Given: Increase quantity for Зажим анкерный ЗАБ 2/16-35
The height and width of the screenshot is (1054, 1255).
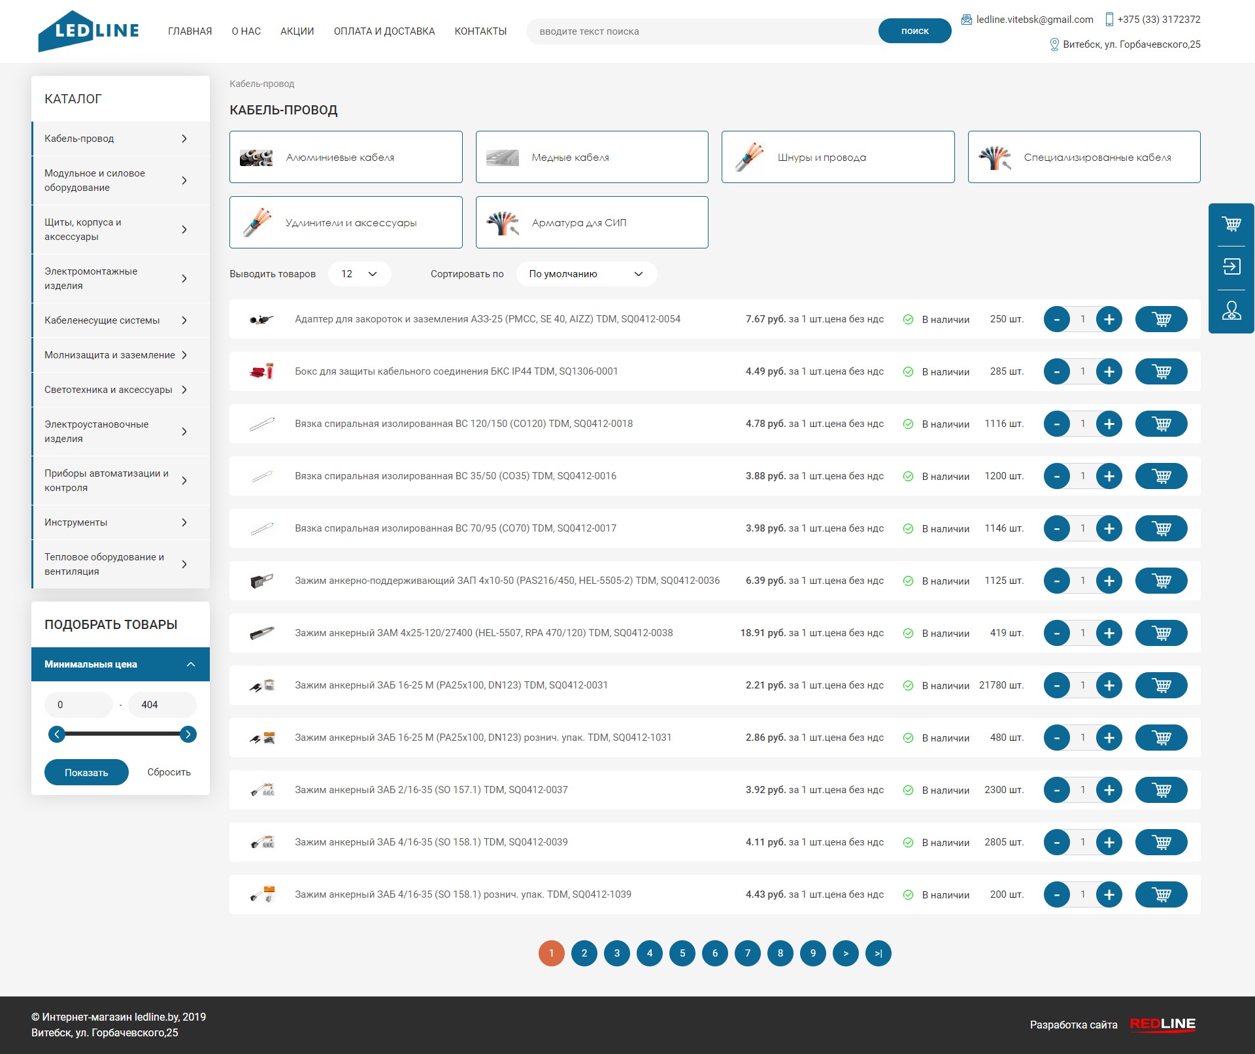Looking at the screenshot, I should pyautogui.click(x=1109, y=790).
